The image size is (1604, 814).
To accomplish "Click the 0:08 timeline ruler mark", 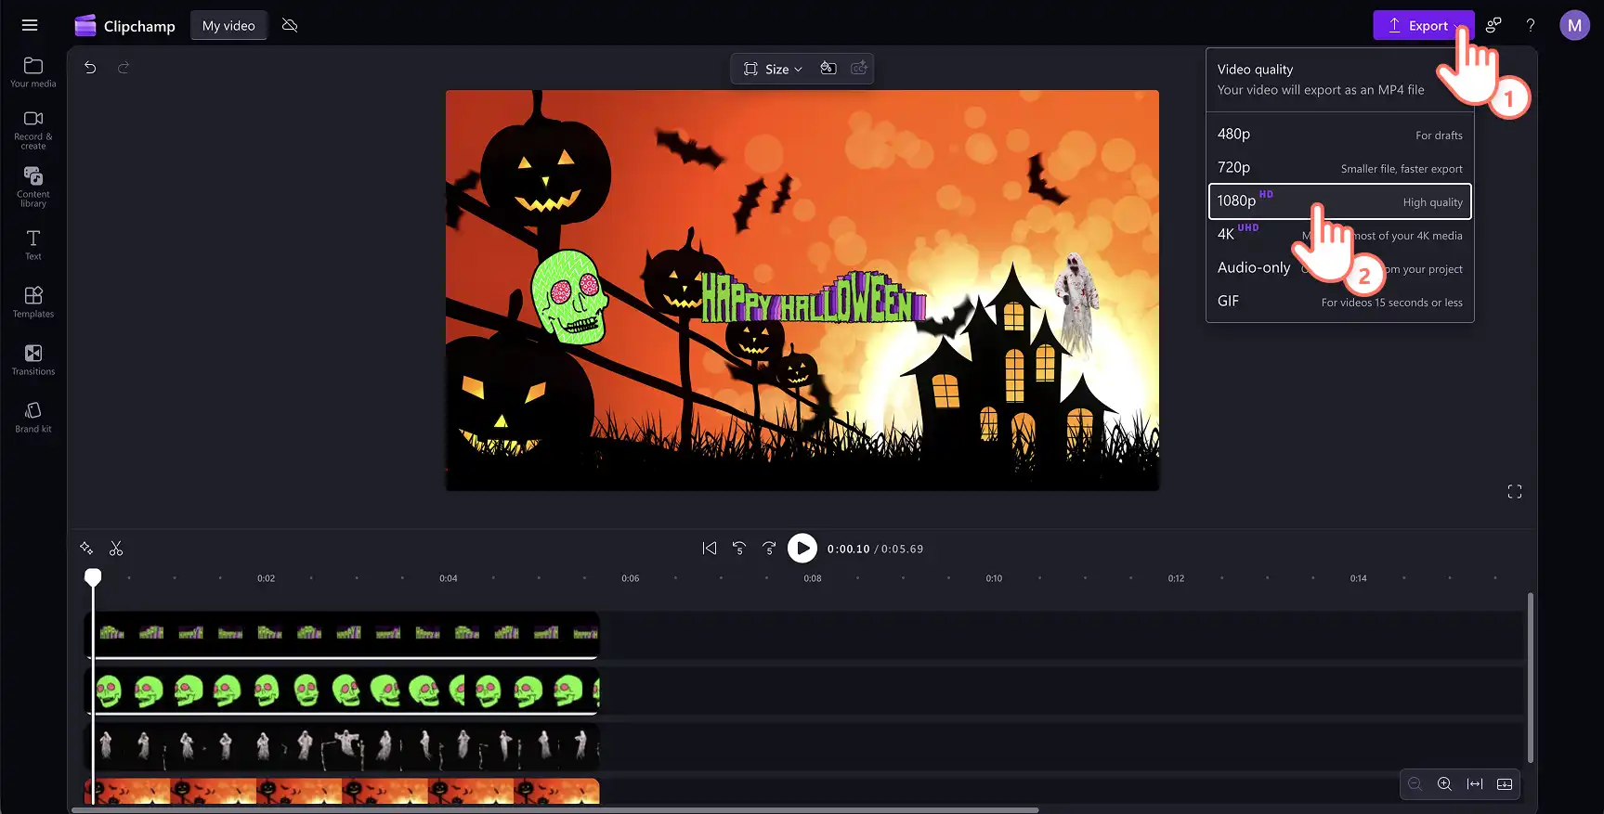I will tap(813, 578).
